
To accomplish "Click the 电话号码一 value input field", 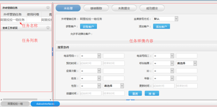I will click(114, 56).
